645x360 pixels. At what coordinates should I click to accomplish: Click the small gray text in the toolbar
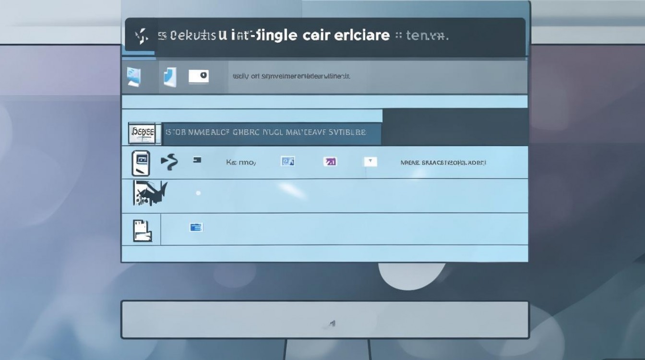tap(291, 76)
